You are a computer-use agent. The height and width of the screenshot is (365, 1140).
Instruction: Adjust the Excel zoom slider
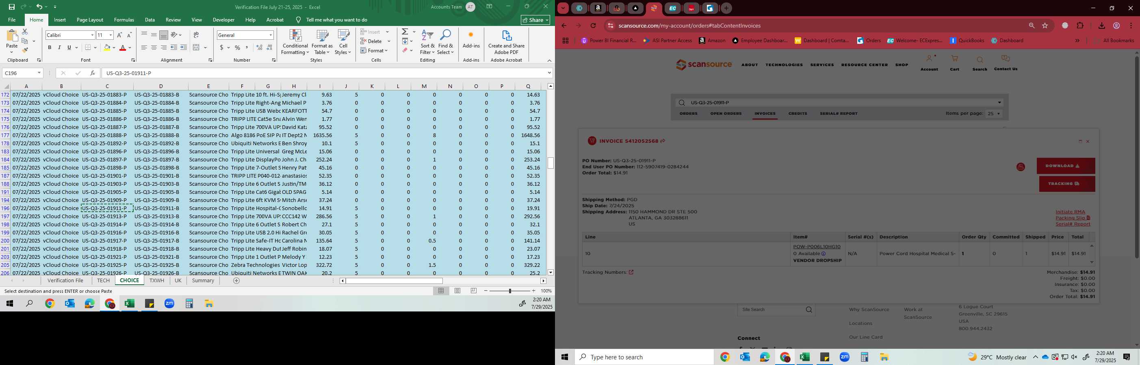click(510, 291)
